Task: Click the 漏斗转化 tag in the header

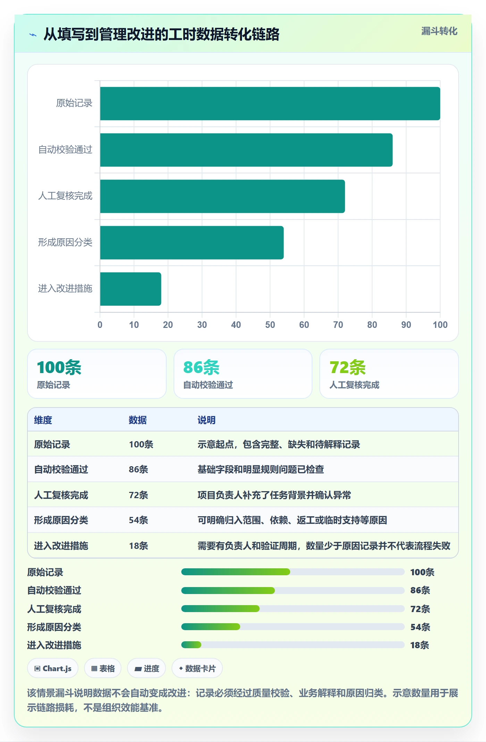Action: click(439, 31)
